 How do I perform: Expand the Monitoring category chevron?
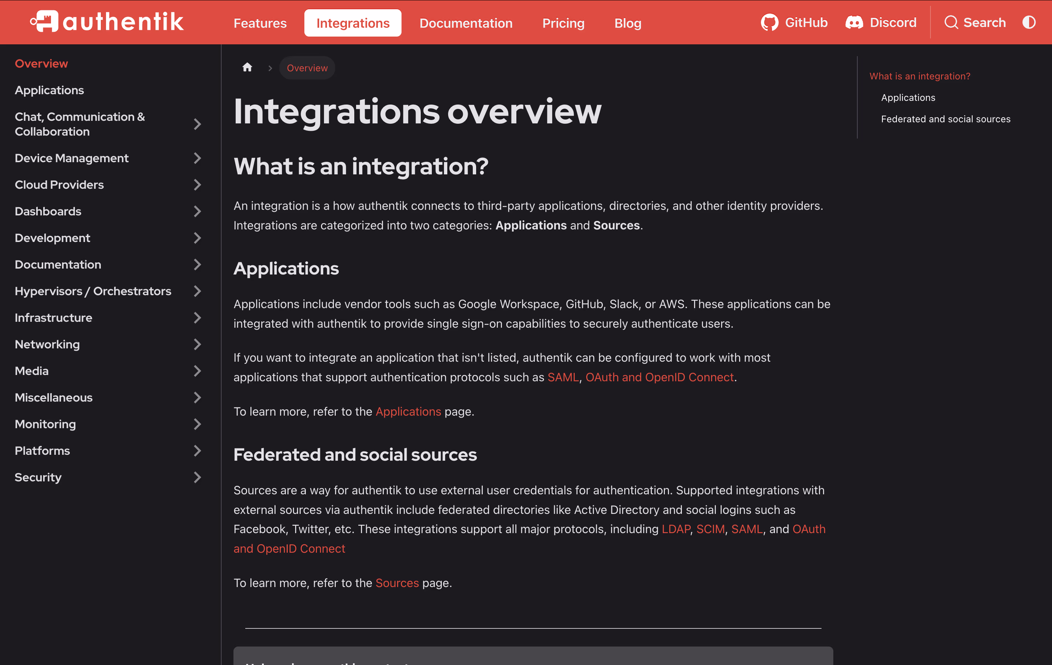[x=198, y=424]
